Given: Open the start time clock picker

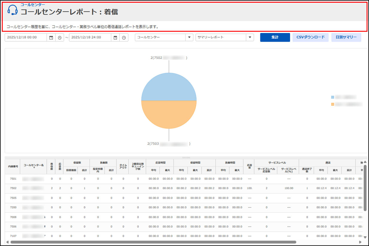Looking at the screenshot, I should (x=60, y=38).
